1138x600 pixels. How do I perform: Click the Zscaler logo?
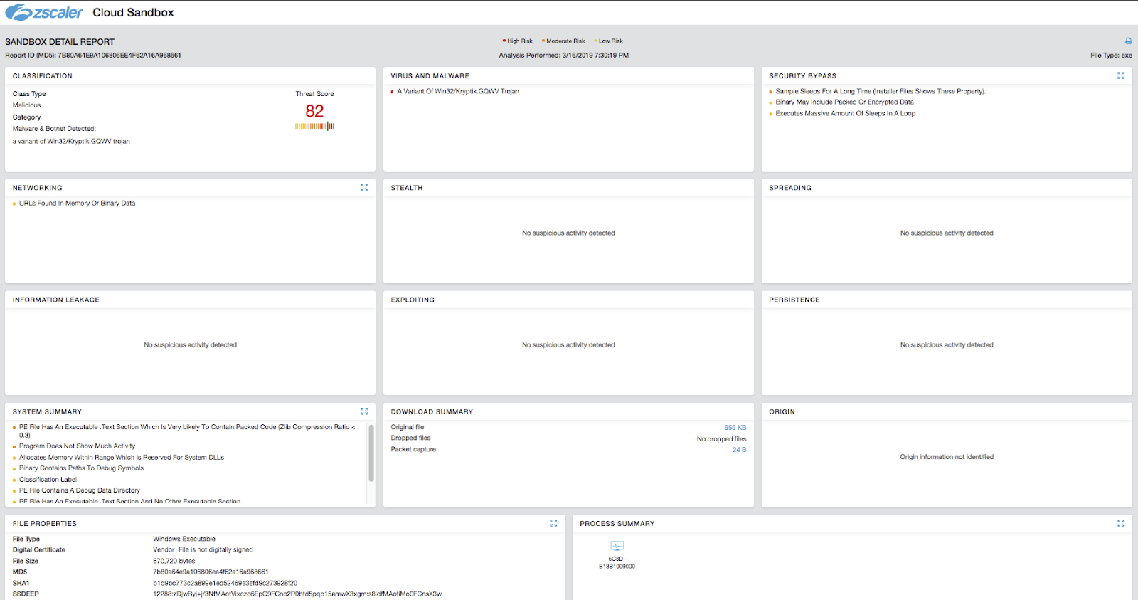click(44, 13)
